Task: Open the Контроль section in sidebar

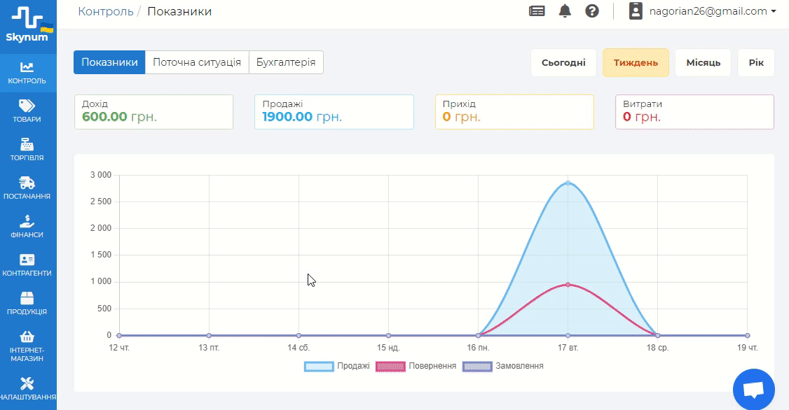Action: tap(27, 73)
